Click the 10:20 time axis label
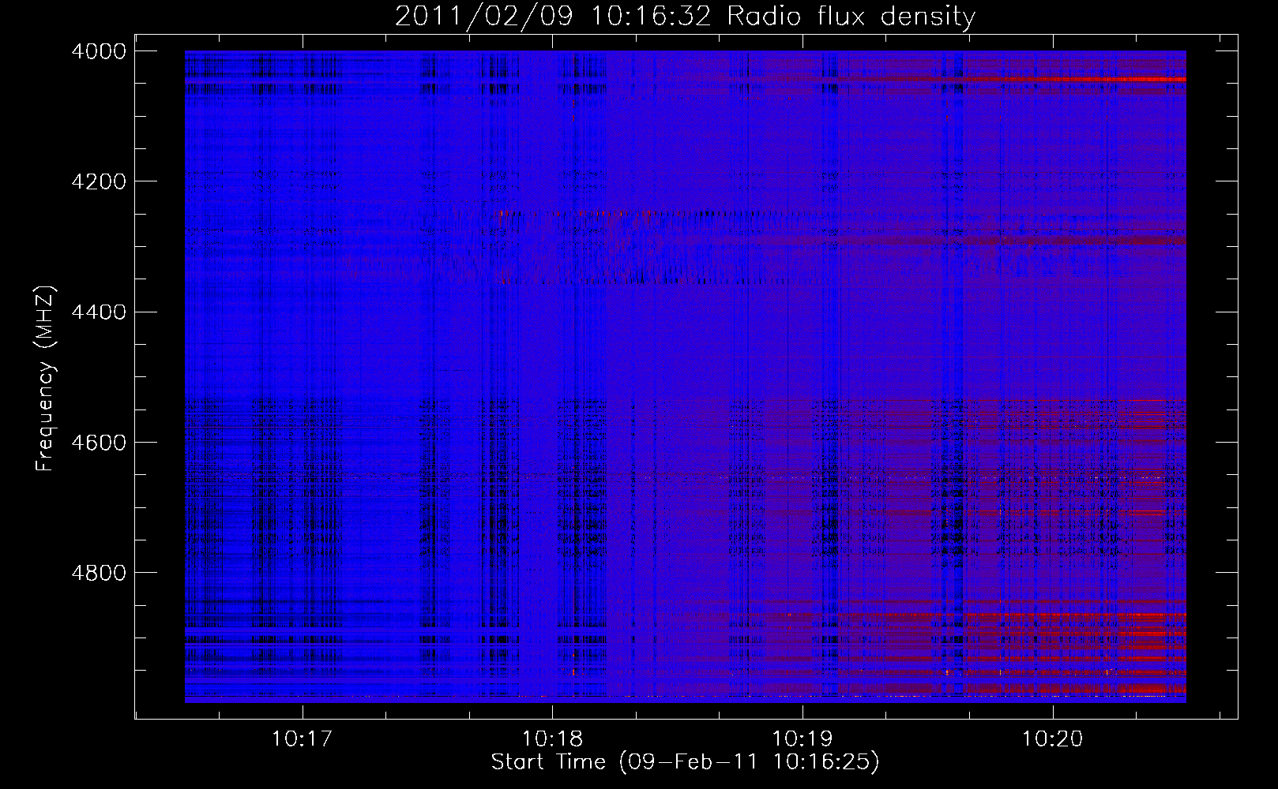The image size is (1278, 789). [x=1052, y=739]
